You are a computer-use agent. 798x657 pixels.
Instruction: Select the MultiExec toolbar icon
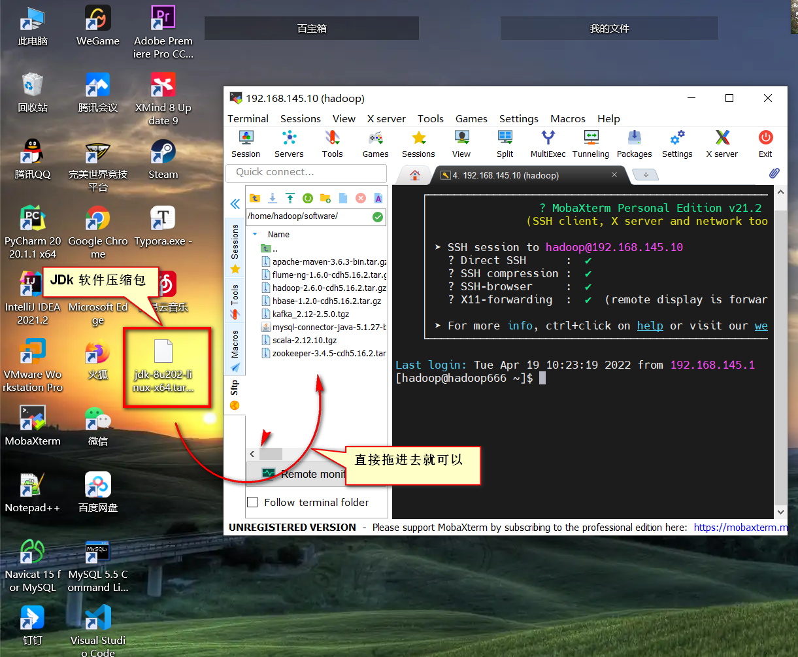click(x=548, y=144)
